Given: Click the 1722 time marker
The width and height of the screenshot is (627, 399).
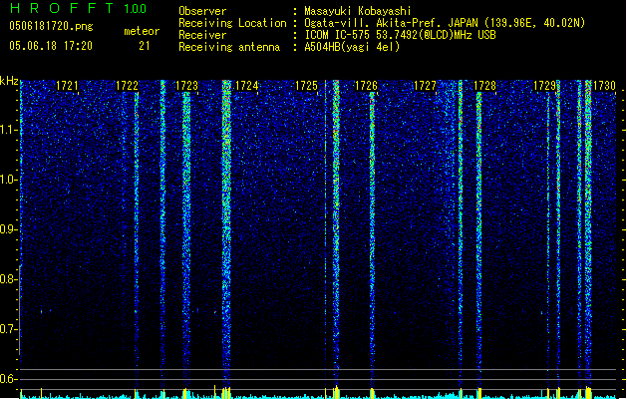Looking at the screenshot, I should (x=127, y=86).
